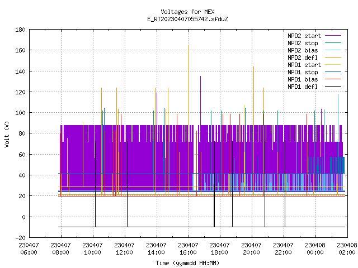Click the purple spike peak reaching about 135 V
Image resolution: width=358 pixels, height=268 pixels.
click(200, 76)
